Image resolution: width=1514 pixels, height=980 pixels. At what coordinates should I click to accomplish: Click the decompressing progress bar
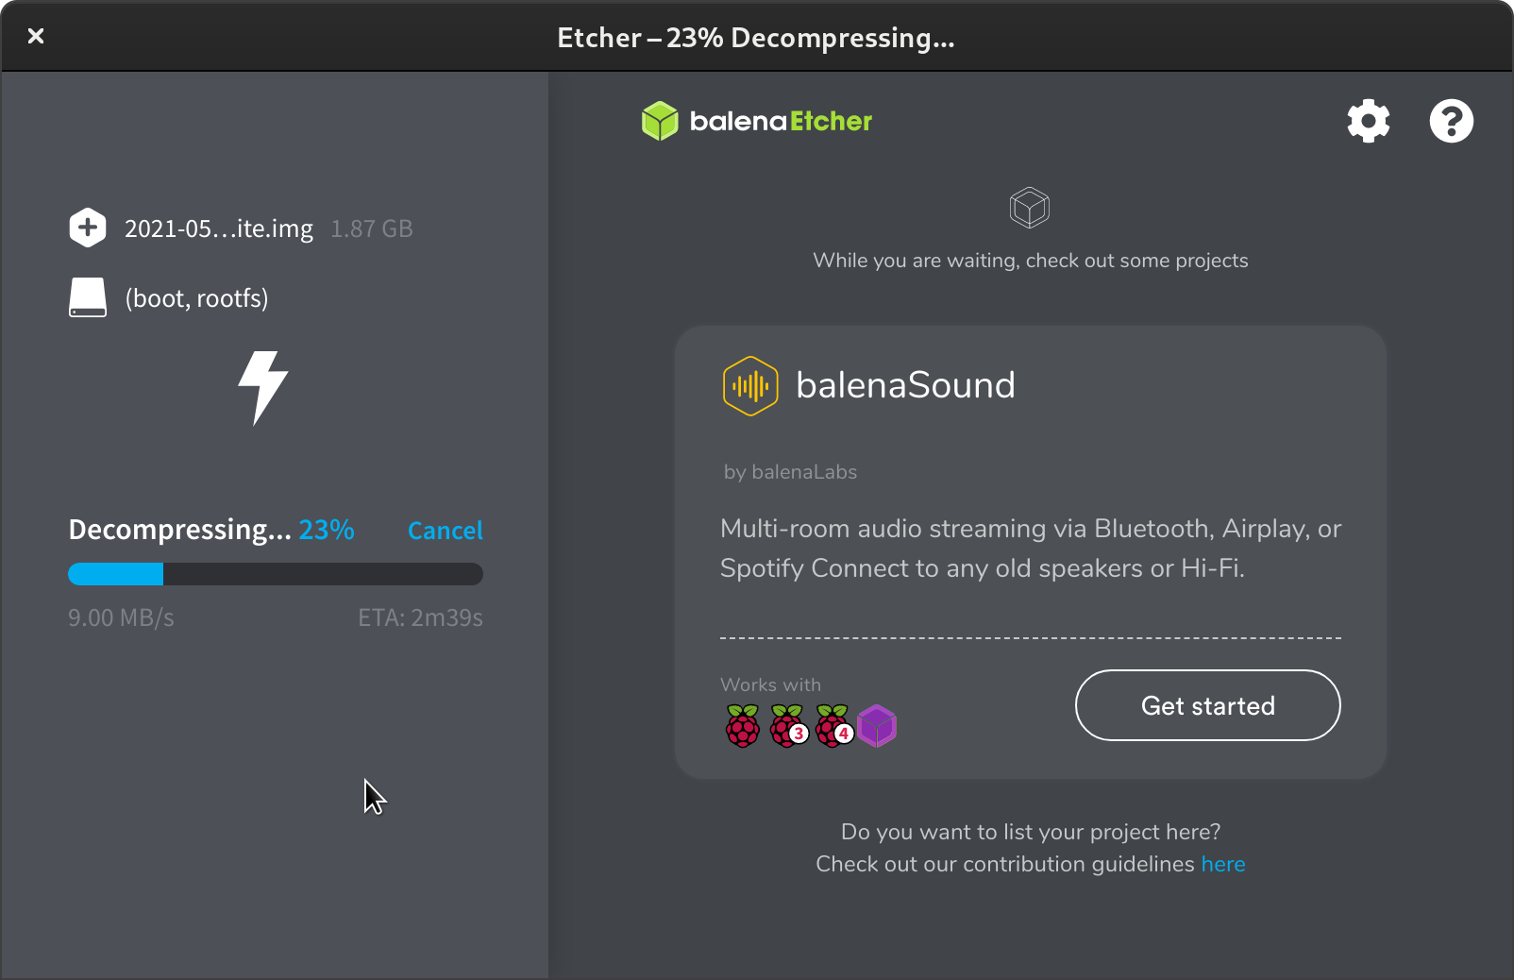[x=276, y=574]
